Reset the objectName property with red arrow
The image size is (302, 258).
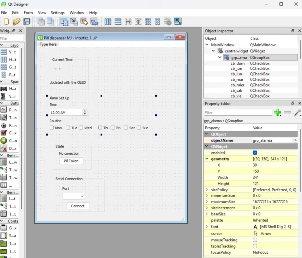[x=295, y=140]
